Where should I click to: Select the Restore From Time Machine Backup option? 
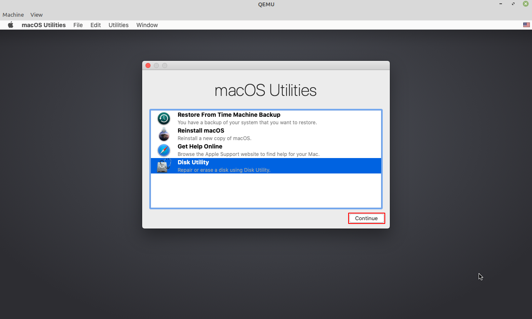pos(229,115)
